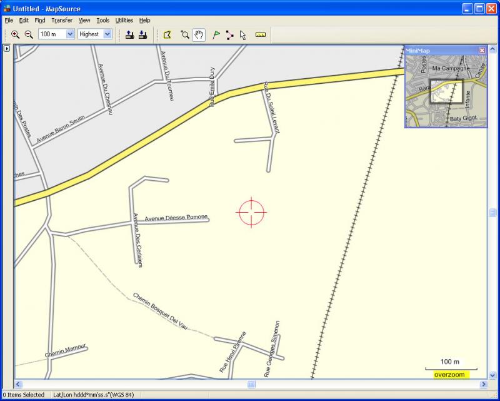Click the Lat/Lon WGS 84 status field

[93, 395]
